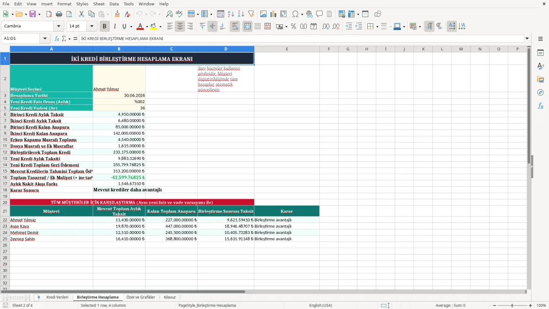
Task: Adjust the zoom slider in status bar
Action: (512, 305)
